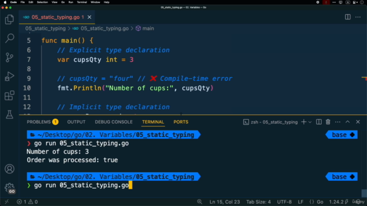The width and height of the screenshot is (367, 206).
Task: Click line number 9 in gutter
Action: [29, 78]
